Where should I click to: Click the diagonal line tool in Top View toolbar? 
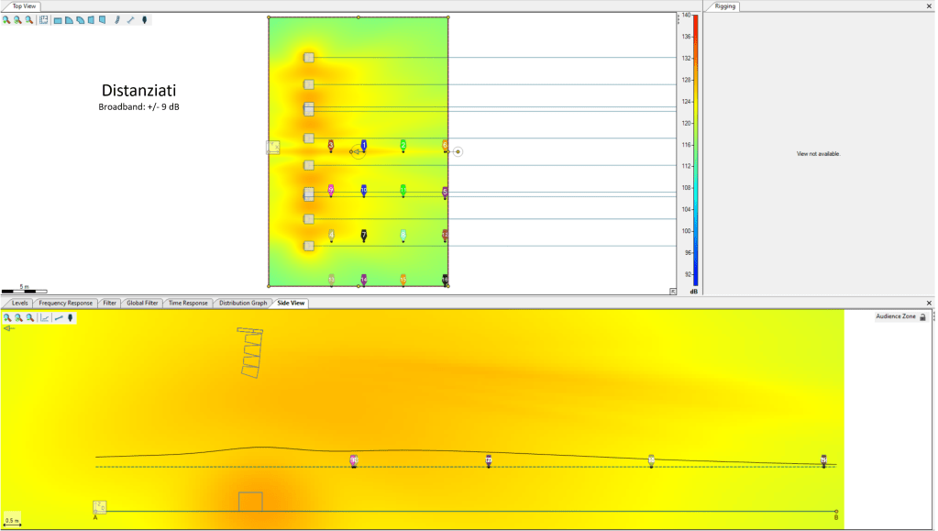[x=130, y=19]
